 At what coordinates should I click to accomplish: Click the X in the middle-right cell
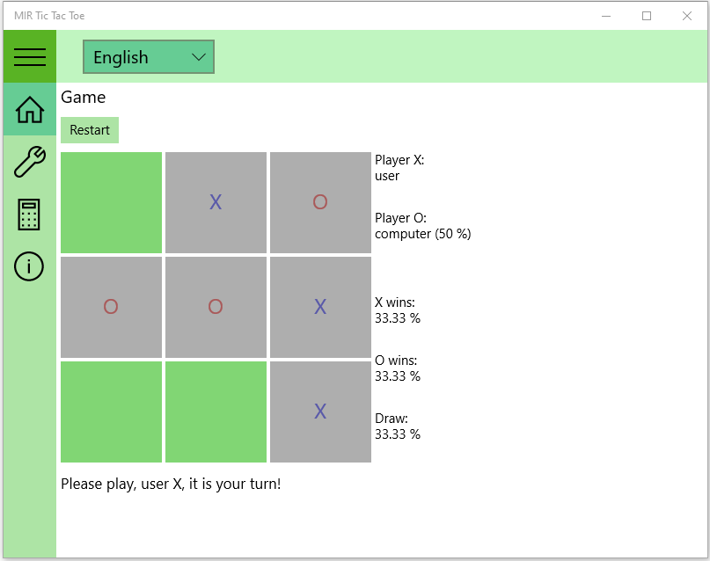320,306
